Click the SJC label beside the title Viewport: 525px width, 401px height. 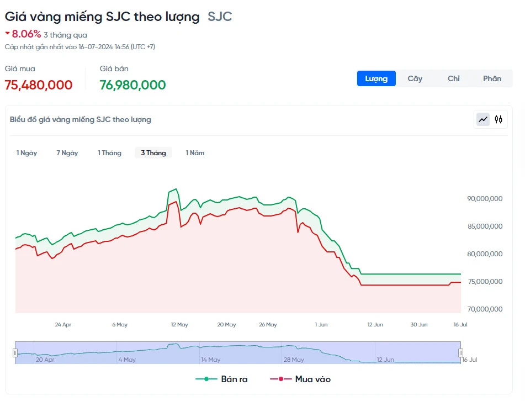[220, 17]
